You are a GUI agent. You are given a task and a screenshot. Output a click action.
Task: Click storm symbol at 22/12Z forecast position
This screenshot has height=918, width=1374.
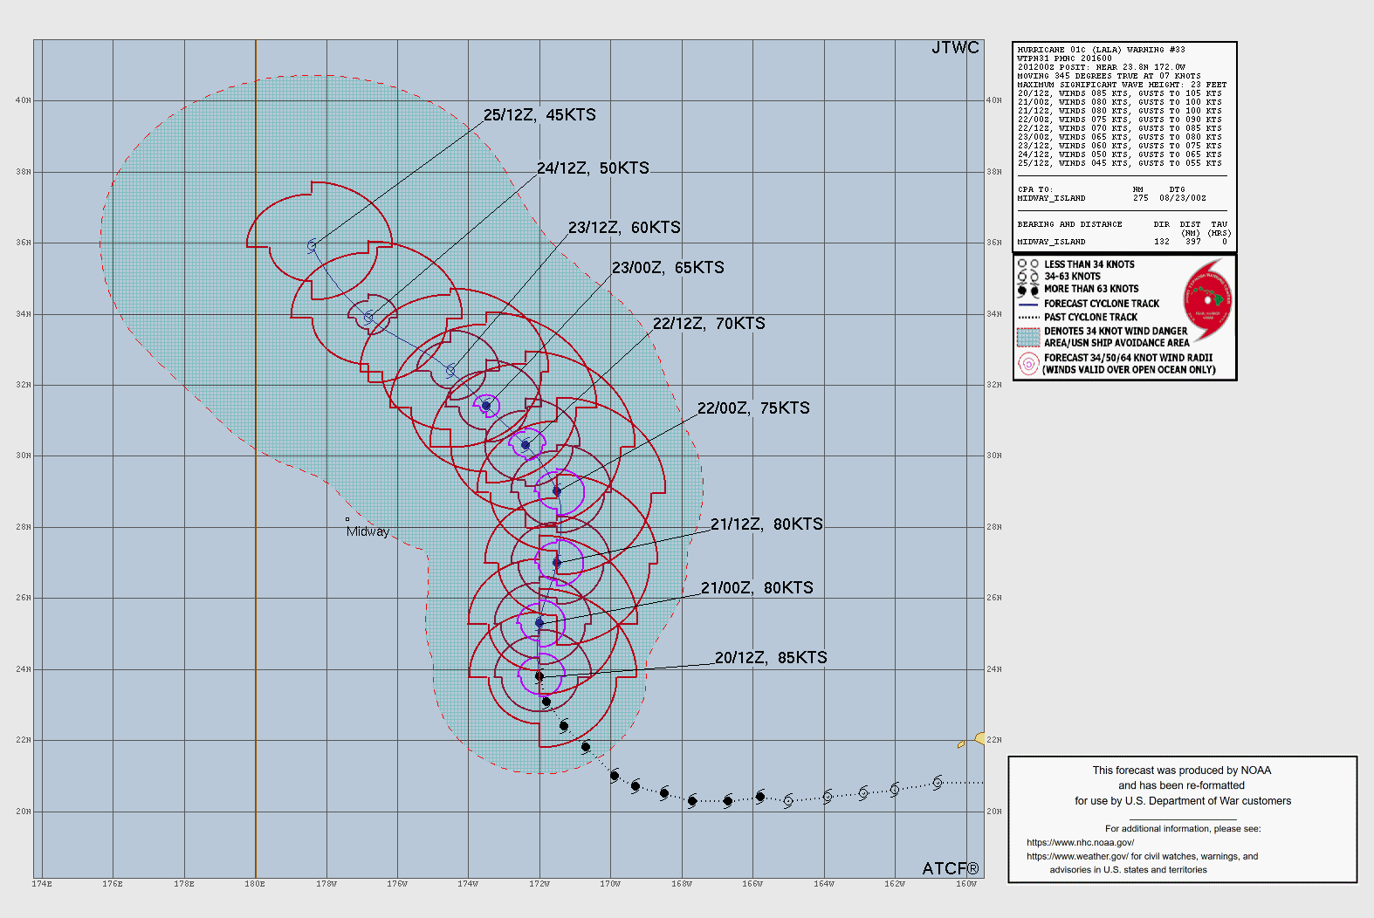pyautogui.click(x=526, y=445)
